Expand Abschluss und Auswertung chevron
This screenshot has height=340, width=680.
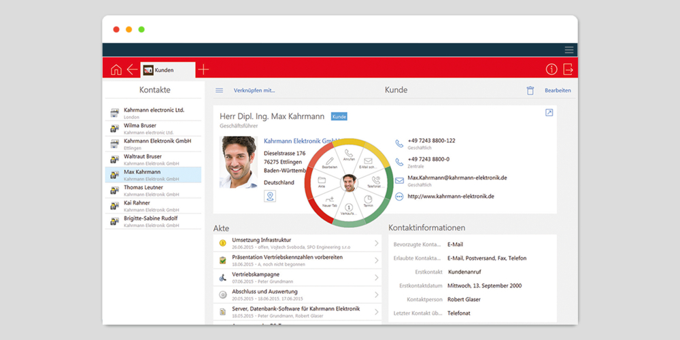(377, 295)
